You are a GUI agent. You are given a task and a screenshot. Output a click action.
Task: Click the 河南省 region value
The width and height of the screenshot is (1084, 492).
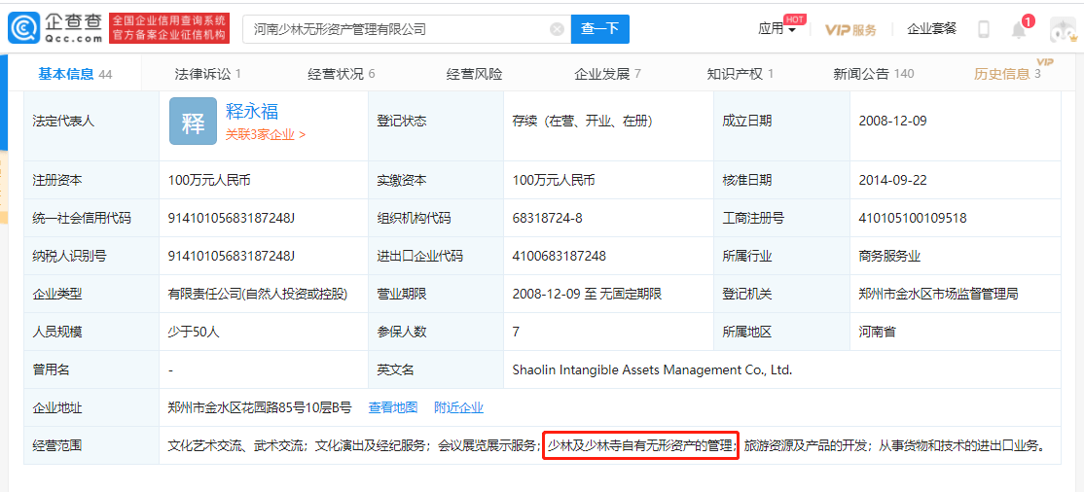[877, 333]
